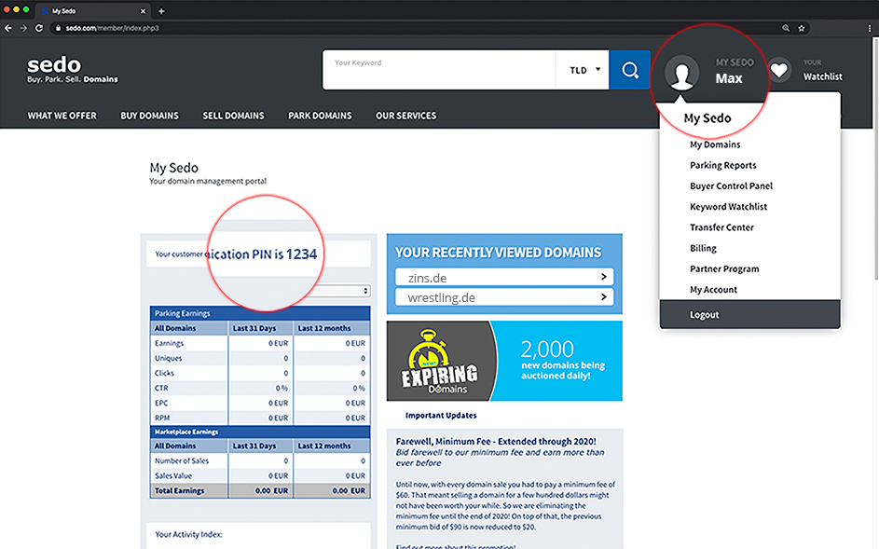
Task: Open the wrestling.de arrow chevron
Action: [604, 296]
